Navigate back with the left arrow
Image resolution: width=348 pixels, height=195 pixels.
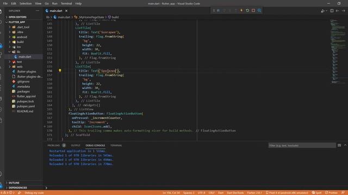click(x=337, y=11)
